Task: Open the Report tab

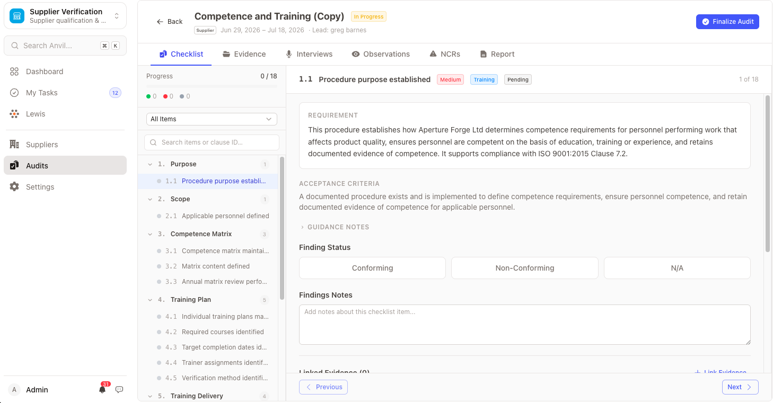Action: tap(497, 54)
